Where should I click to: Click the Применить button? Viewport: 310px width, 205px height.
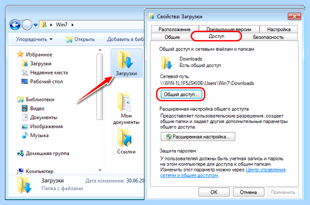click(283, 192)
